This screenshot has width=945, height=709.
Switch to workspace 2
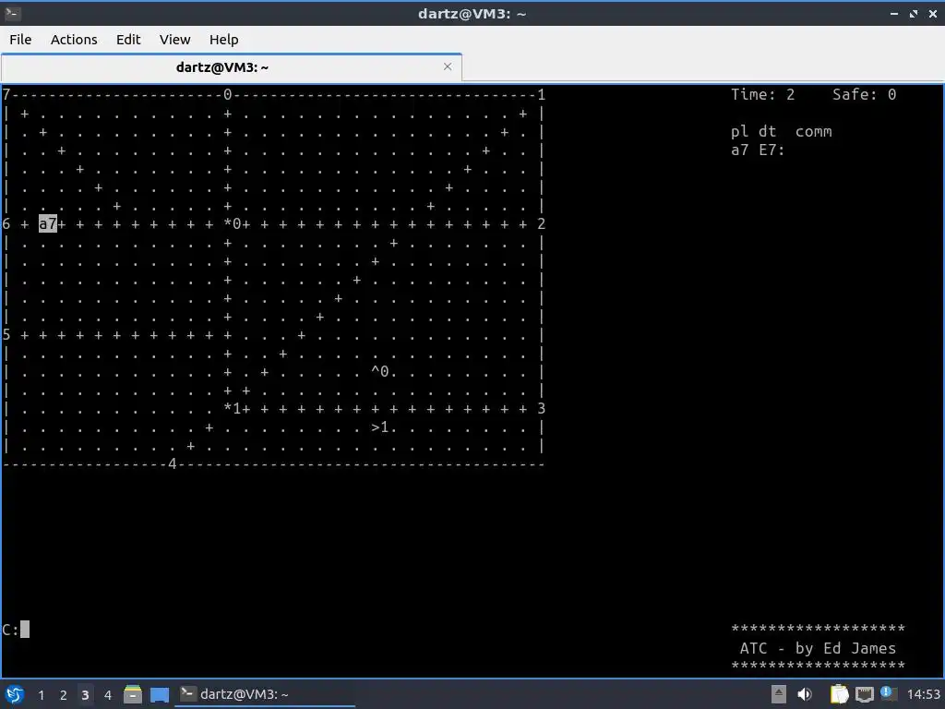64,695
